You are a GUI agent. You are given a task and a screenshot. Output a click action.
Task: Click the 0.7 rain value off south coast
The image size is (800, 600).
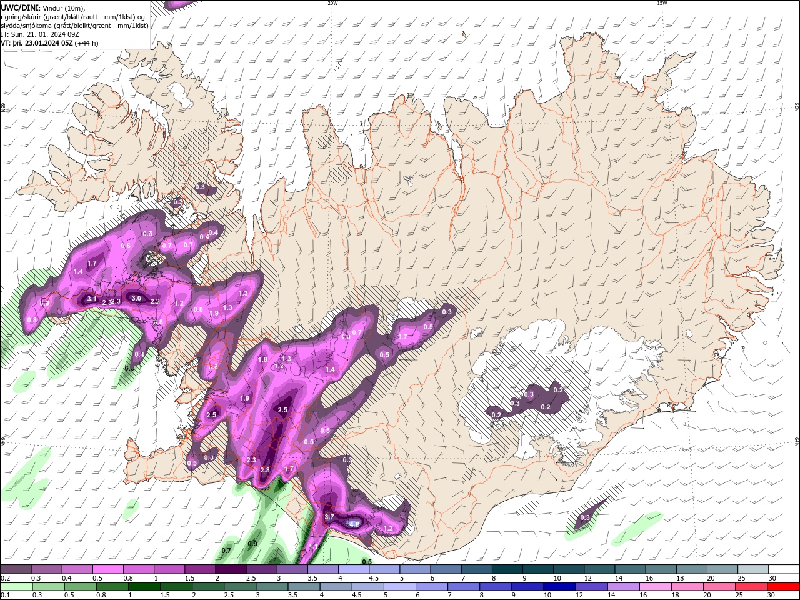click(x=226, y=551)
